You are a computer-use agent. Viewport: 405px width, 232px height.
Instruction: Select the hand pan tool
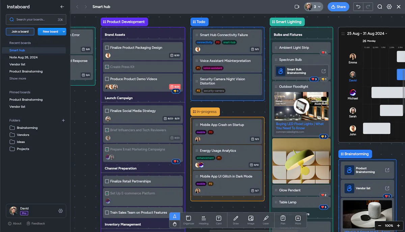(x=174, y=224)
